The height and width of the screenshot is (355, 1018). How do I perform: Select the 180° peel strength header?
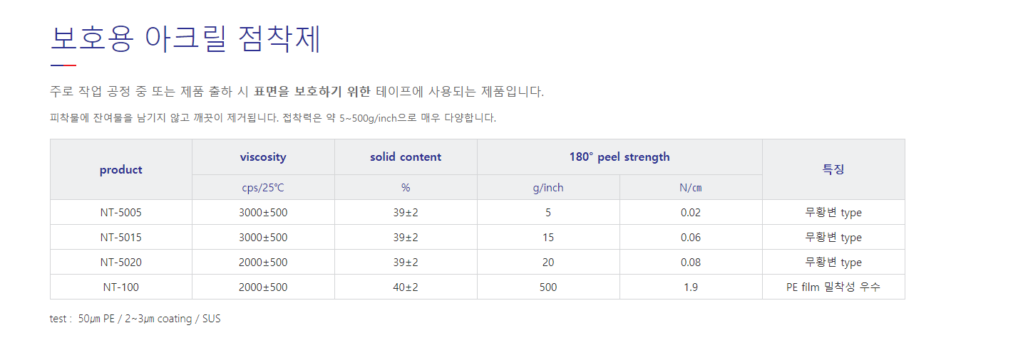coord(619,157)
